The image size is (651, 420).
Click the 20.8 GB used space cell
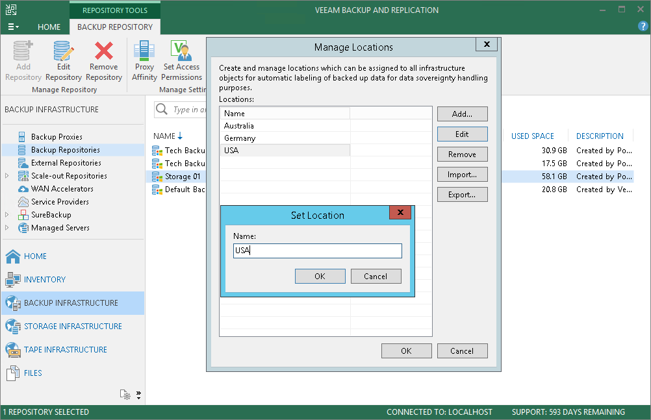(x=554, y=190)
